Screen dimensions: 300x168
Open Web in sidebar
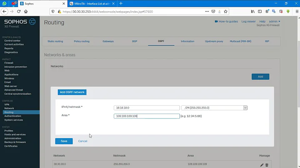(7, 70)
